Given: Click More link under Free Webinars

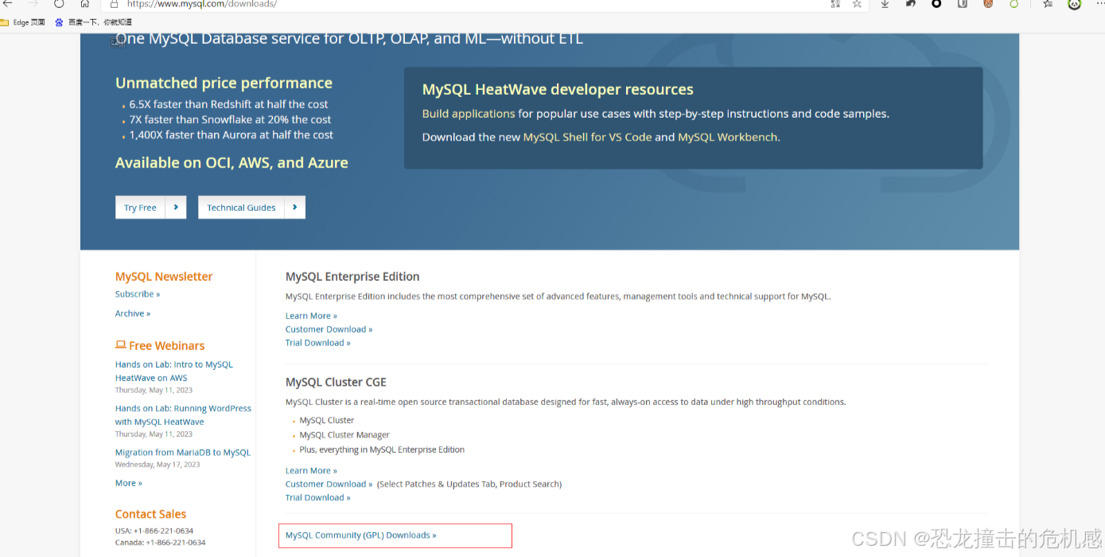Looking at the screenshot, I should point(129,483).
